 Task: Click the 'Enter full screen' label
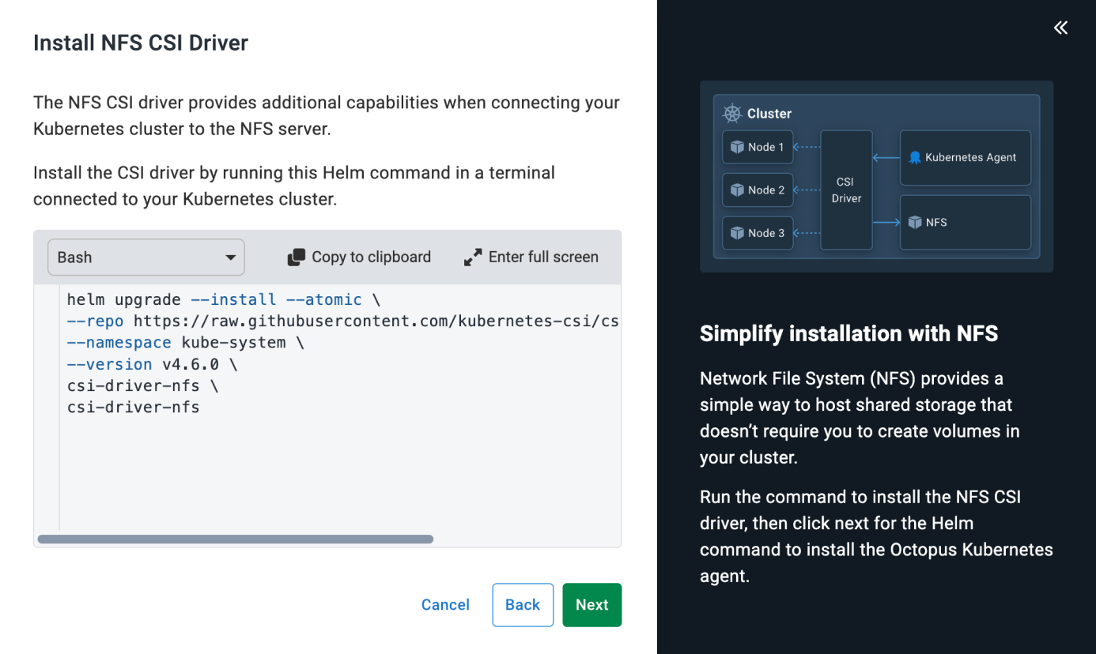(543, 257)
